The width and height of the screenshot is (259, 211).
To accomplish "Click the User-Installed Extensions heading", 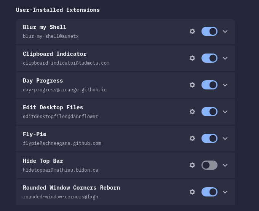I will (58, 10).
